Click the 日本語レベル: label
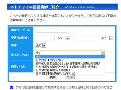Viewport: 121px width, 90px height. tap(20, 55)
